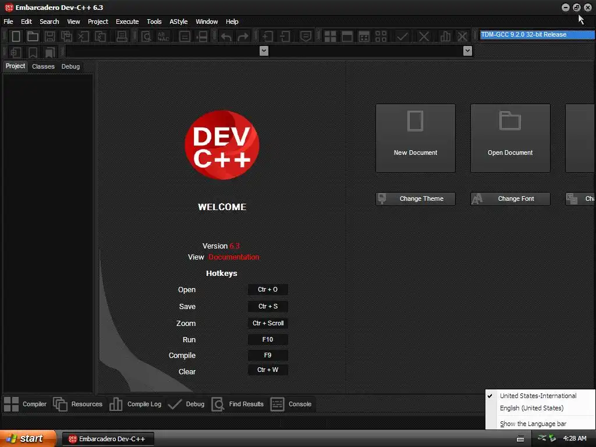Viewport: 596px width, 447px height.
Task: Click the Open folder toolbar icon
Action: [x=33, y=37]
